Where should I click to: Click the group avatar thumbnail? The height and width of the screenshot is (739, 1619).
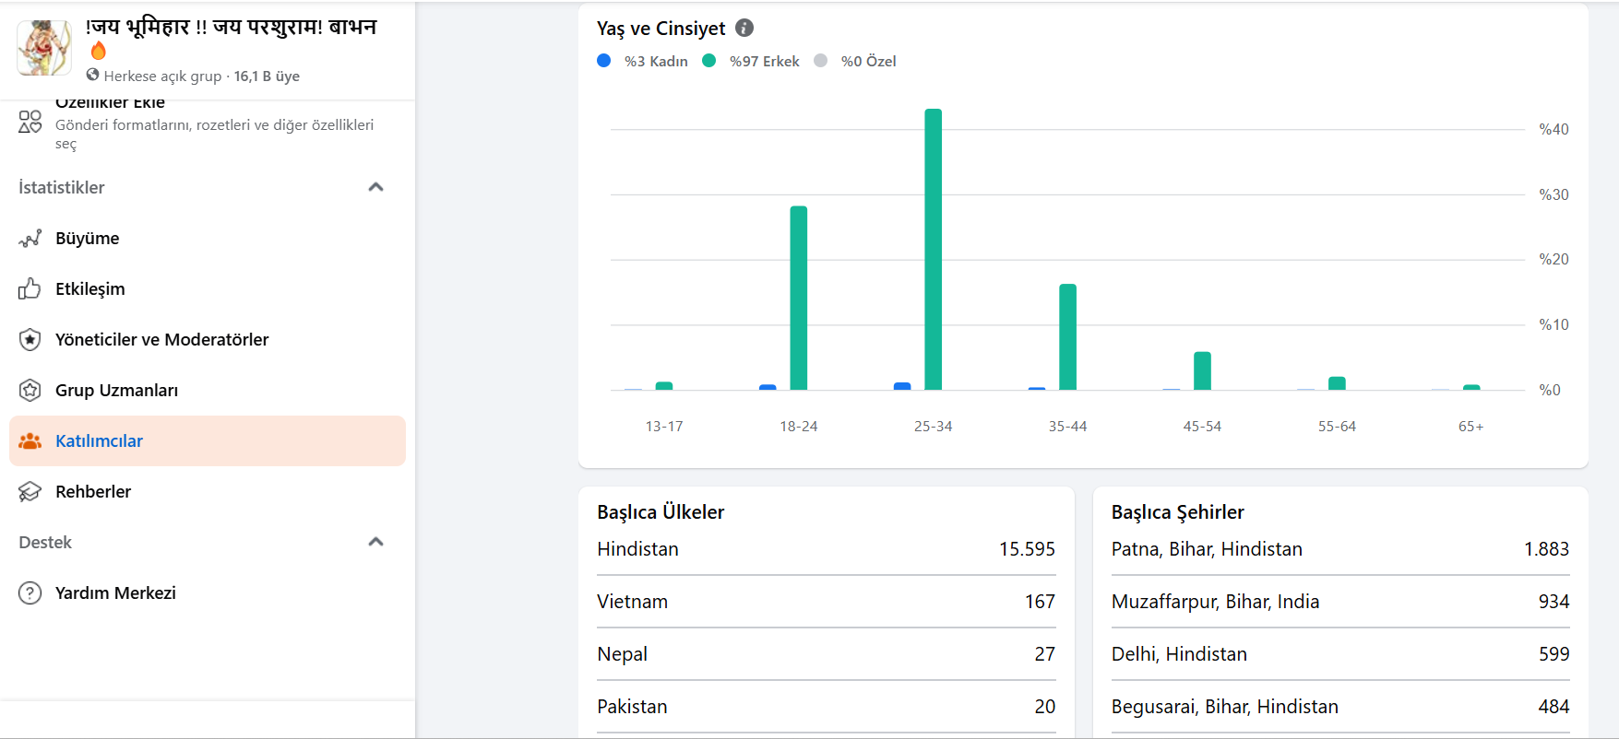tap(44, 48)
